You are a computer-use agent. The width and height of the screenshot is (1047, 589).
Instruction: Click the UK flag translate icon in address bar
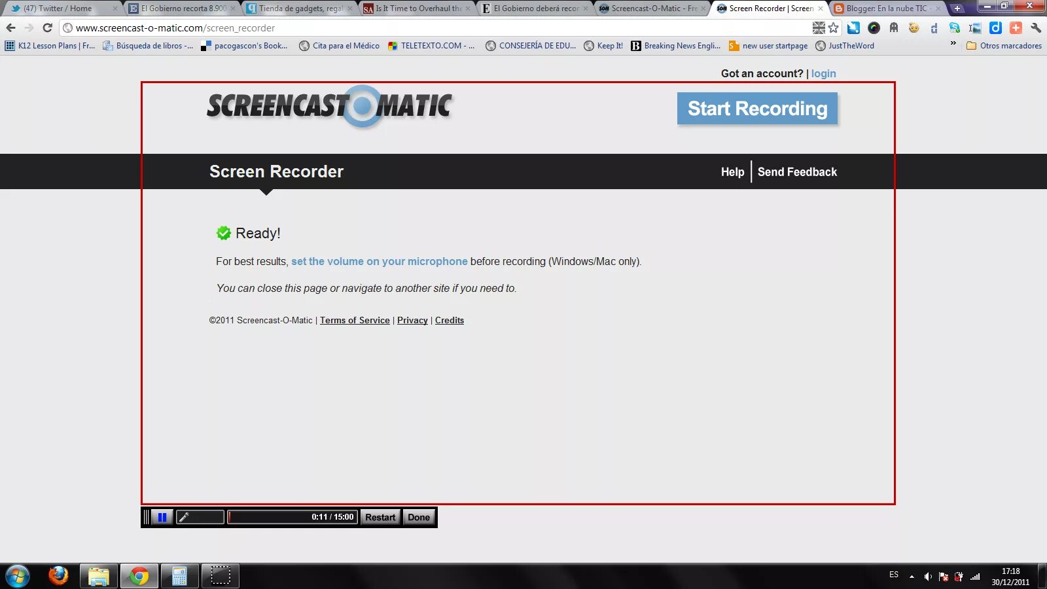pyautogui.click(x=819, y=27)
